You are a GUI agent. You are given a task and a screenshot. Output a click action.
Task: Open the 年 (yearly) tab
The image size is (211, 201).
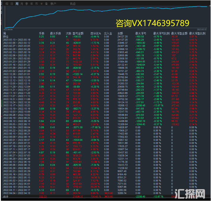31,4
